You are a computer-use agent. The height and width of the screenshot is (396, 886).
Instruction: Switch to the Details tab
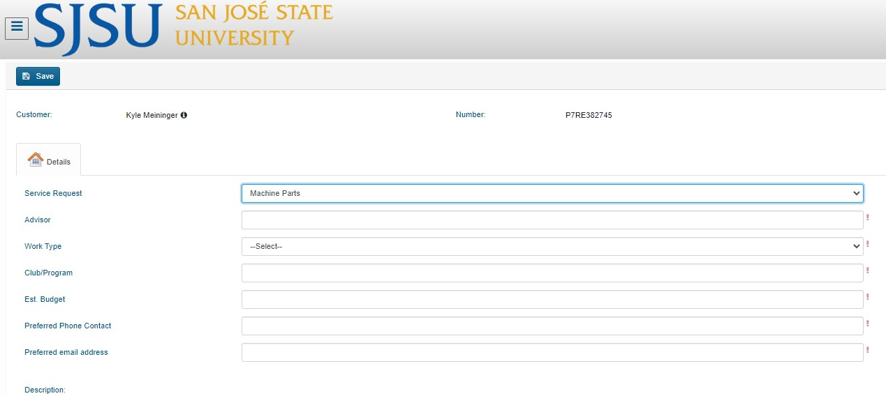click(x=49, y=160)
